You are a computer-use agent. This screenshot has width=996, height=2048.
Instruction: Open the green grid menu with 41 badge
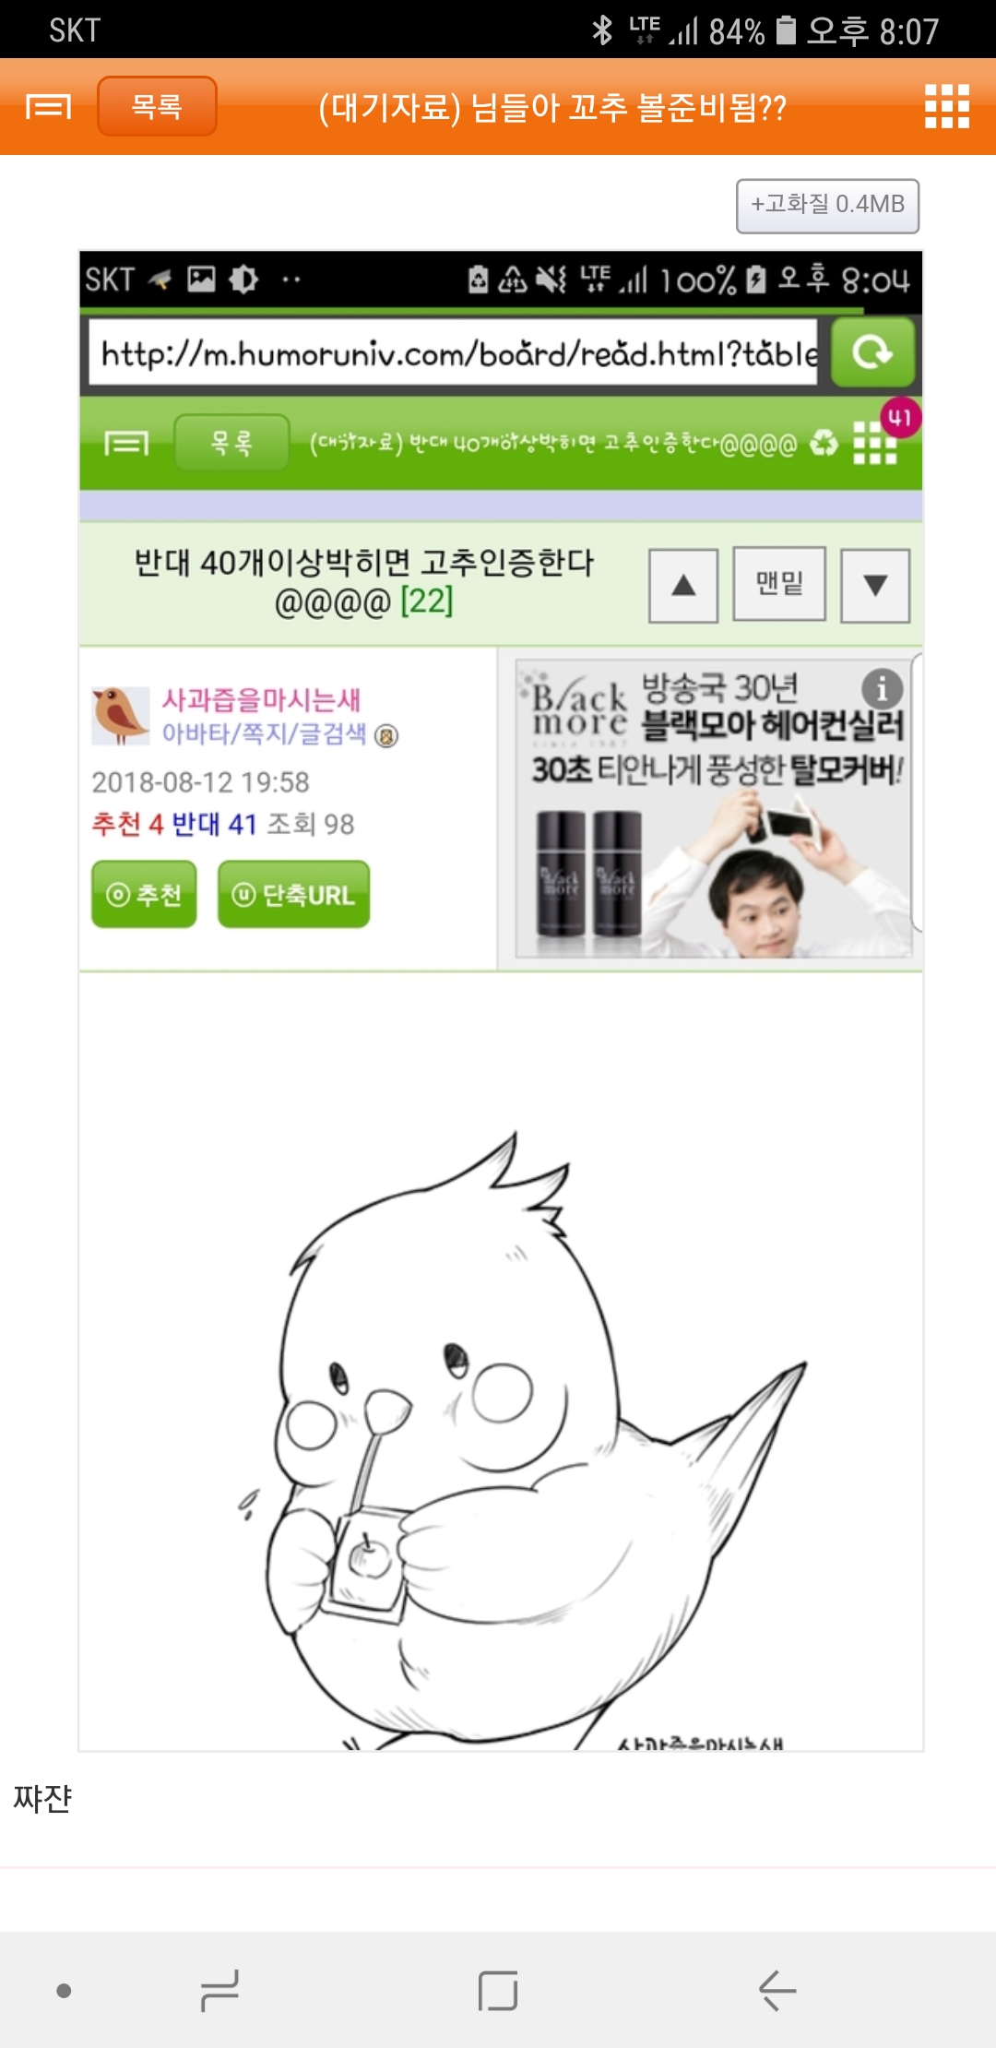coord(875,442)
